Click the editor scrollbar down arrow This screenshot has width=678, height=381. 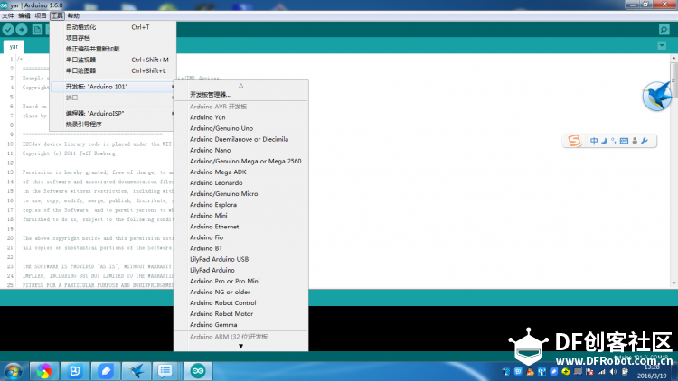coord(673,283)
